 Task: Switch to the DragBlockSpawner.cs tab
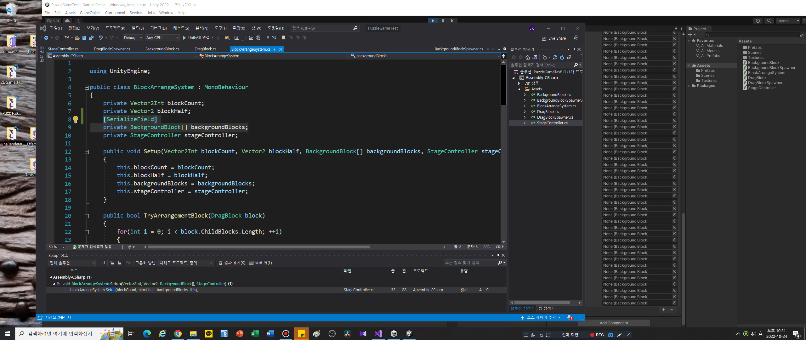112,49
